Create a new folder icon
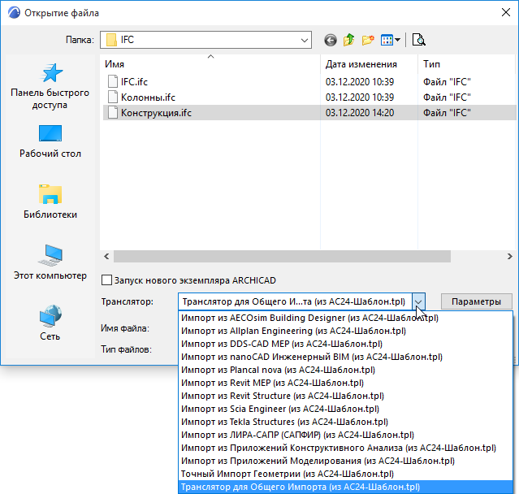 click(x=368, y=40)
